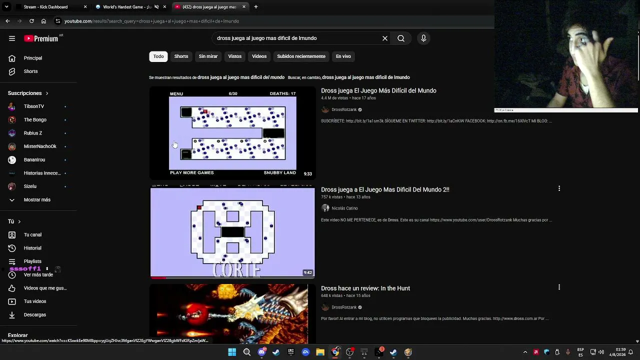Filter results by Sin mirar

click(208, 56)
